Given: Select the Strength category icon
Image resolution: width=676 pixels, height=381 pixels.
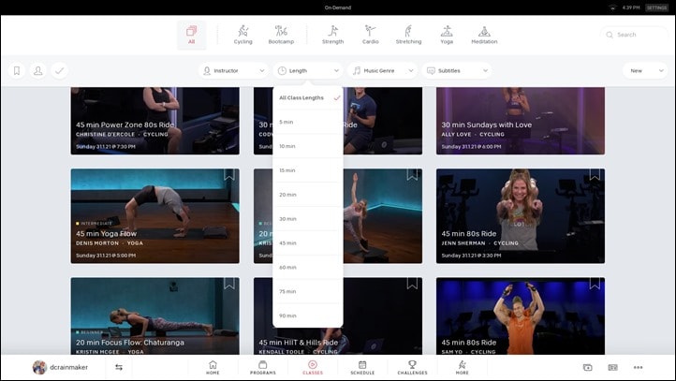Looking at the screenshot, I should click(332, 35).
